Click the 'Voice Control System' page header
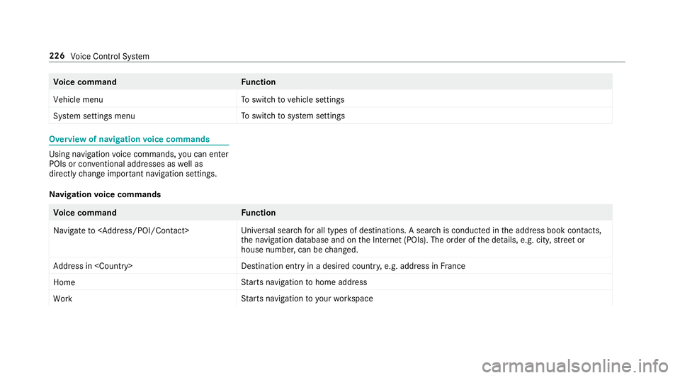This screenshot has height=378, width=680. click(110, 57)
